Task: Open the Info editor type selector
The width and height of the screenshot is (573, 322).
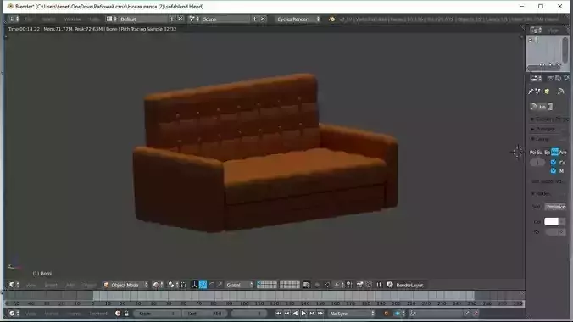Action: [x=14, y=19]
